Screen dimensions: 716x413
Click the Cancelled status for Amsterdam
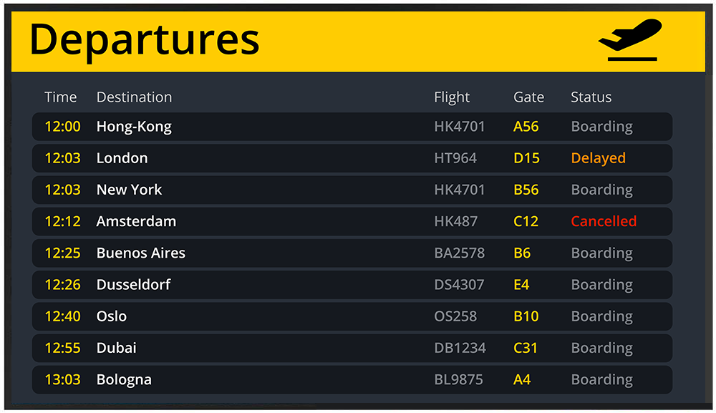coord(603,221)
